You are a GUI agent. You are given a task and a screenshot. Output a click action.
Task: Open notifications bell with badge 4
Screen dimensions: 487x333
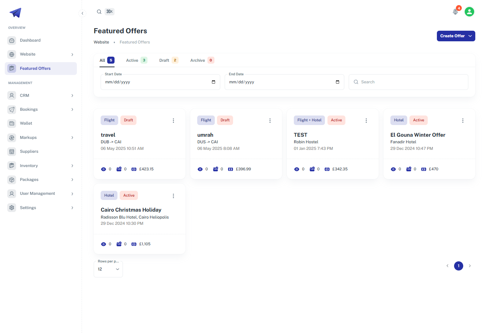[455, 12]
